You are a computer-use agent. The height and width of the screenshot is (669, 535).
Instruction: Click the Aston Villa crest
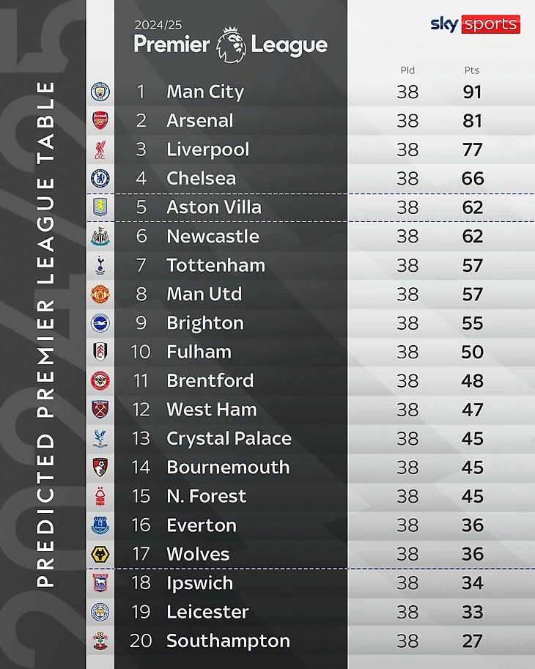[100, 207]
